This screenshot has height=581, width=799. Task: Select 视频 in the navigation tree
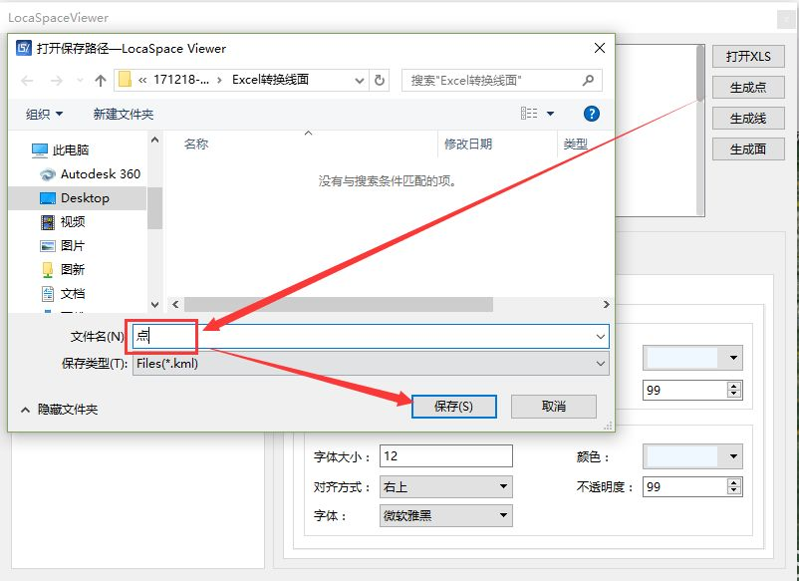62,221
